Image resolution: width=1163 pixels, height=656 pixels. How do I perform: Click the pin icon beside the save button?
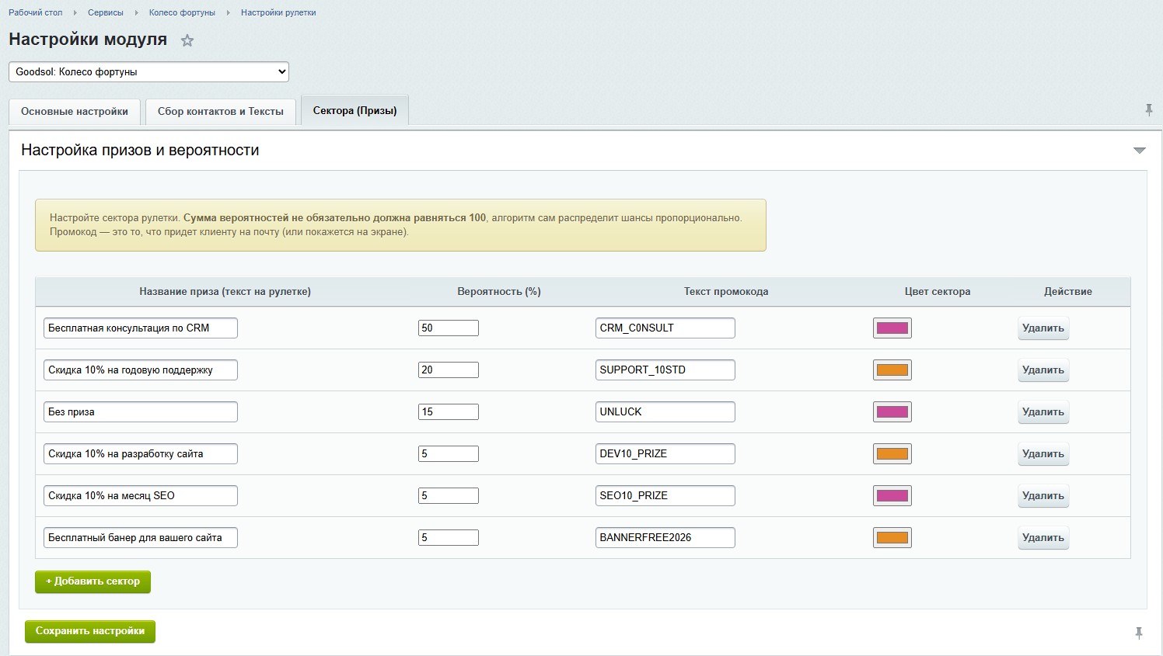coord(1139,633)
